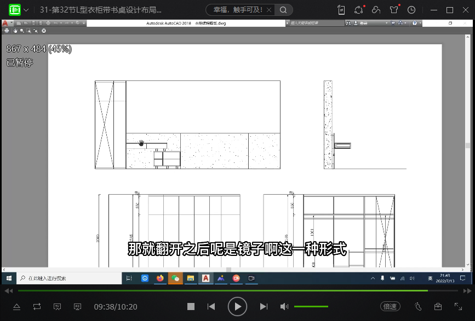This screenshot has width=475, height=321.
Task: Open the skin (shirt) icon
Action: (x=394, y=10)
